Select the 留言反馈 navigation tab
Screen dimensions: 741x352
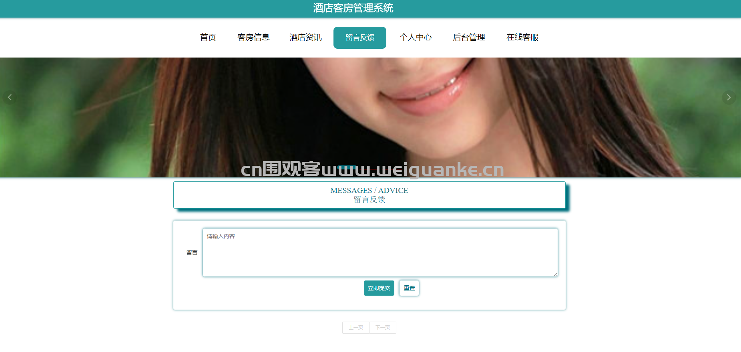point(359,38)
